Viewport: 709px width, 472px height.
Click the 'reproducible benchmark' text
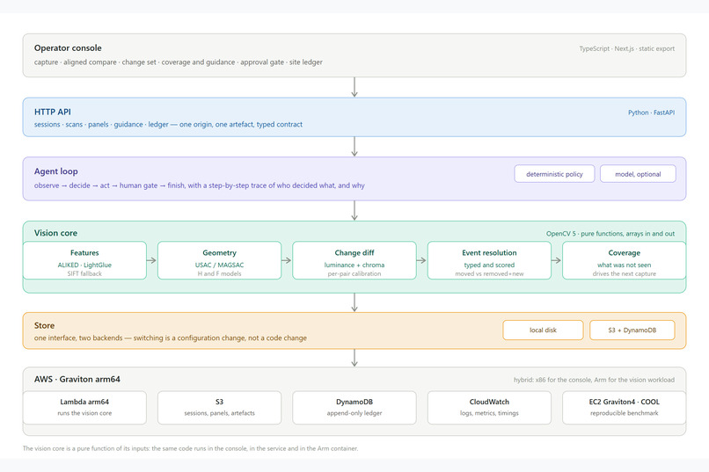point(624,413)
